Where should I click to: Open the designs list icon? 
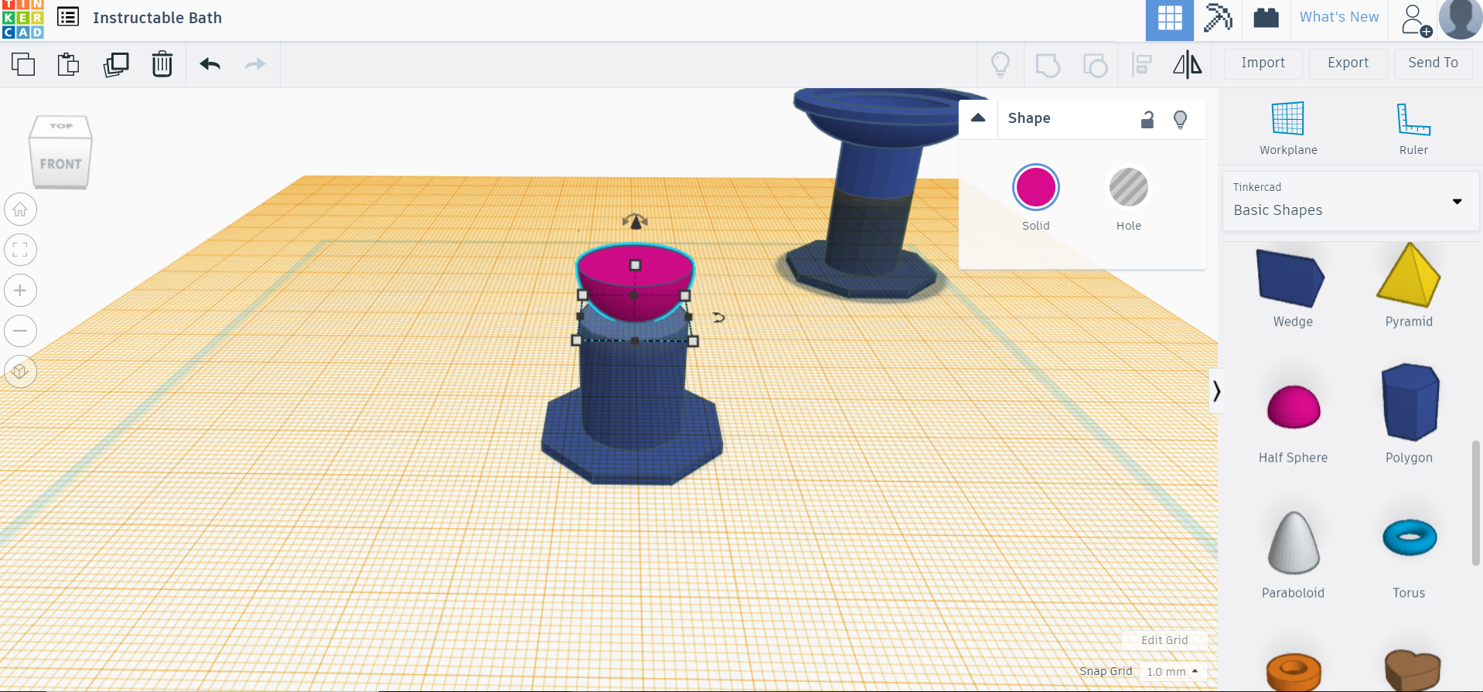(x=68, y=17)
